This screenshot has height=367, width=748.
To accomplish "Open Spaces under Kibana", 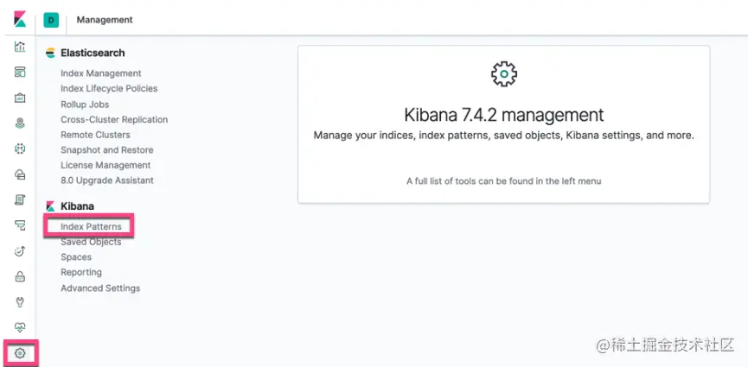I will pos(76,257).
